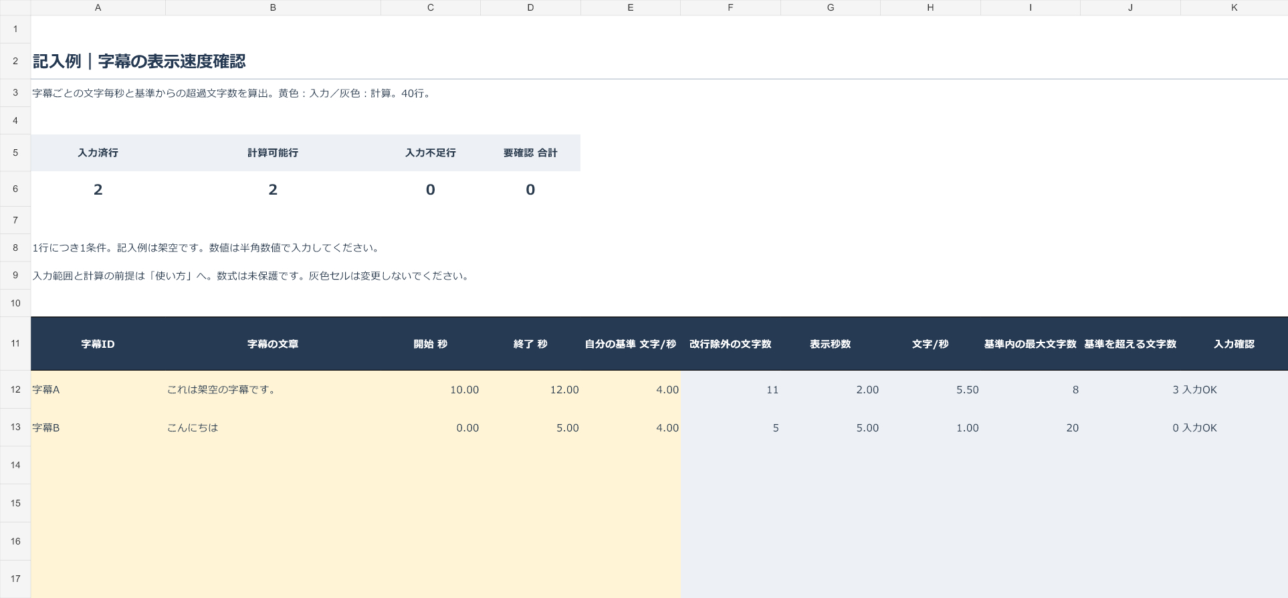Click the 入力不足行 summary label
1288x598 pixels.
431,153
